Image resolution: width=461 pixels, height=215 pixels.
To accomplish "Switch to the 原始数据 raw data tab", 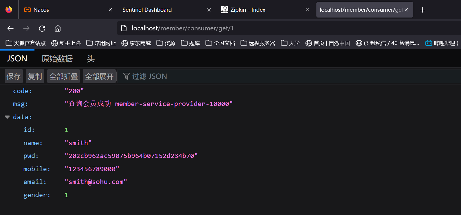I will tap(57, 59).
